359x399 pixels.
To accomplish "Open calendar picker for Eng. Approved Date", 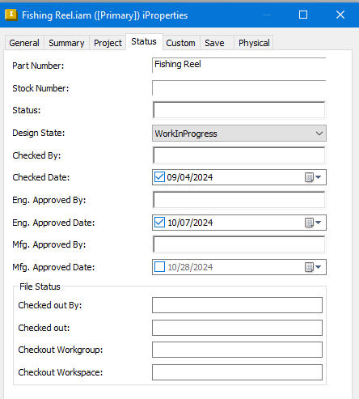I will coord(313,223).
